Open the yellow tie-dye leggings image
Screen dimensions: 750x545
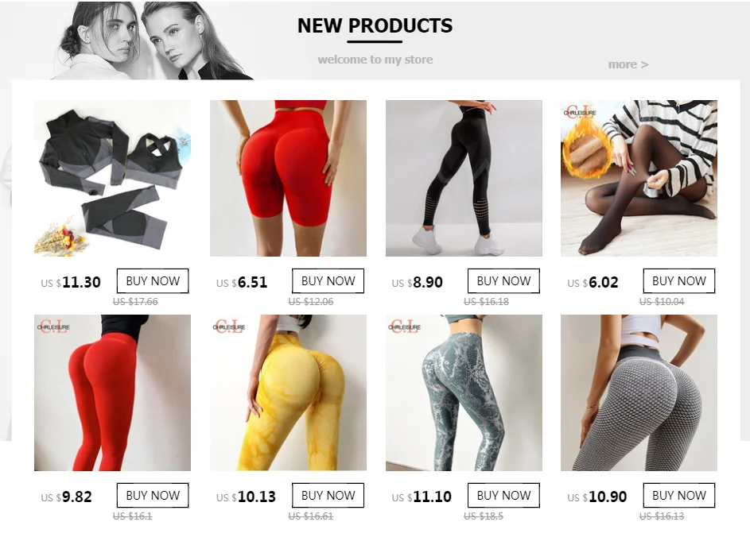click(x=288, y=392)
